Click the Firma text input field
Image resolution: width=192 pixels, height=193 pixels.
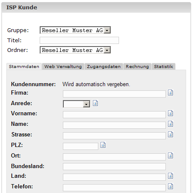tap(114, 94)
